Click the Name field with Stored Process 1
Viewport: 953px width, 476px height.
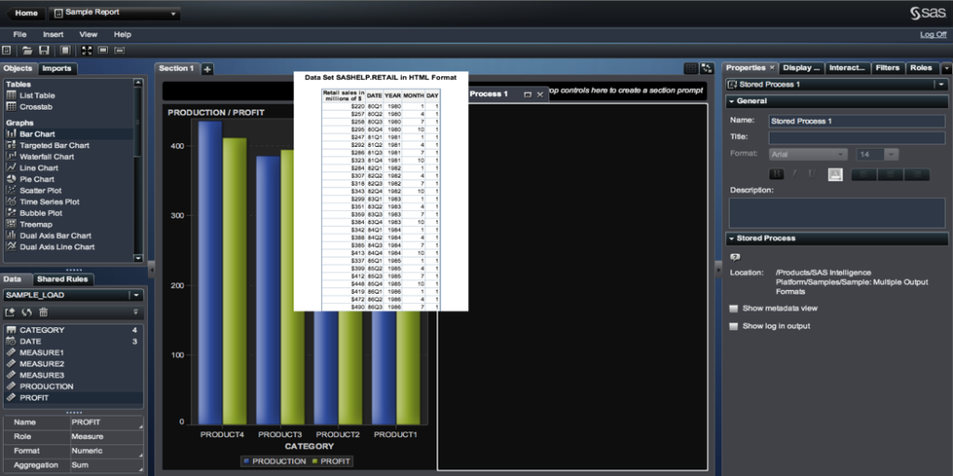pyautogui.click(x=856, y=122)
